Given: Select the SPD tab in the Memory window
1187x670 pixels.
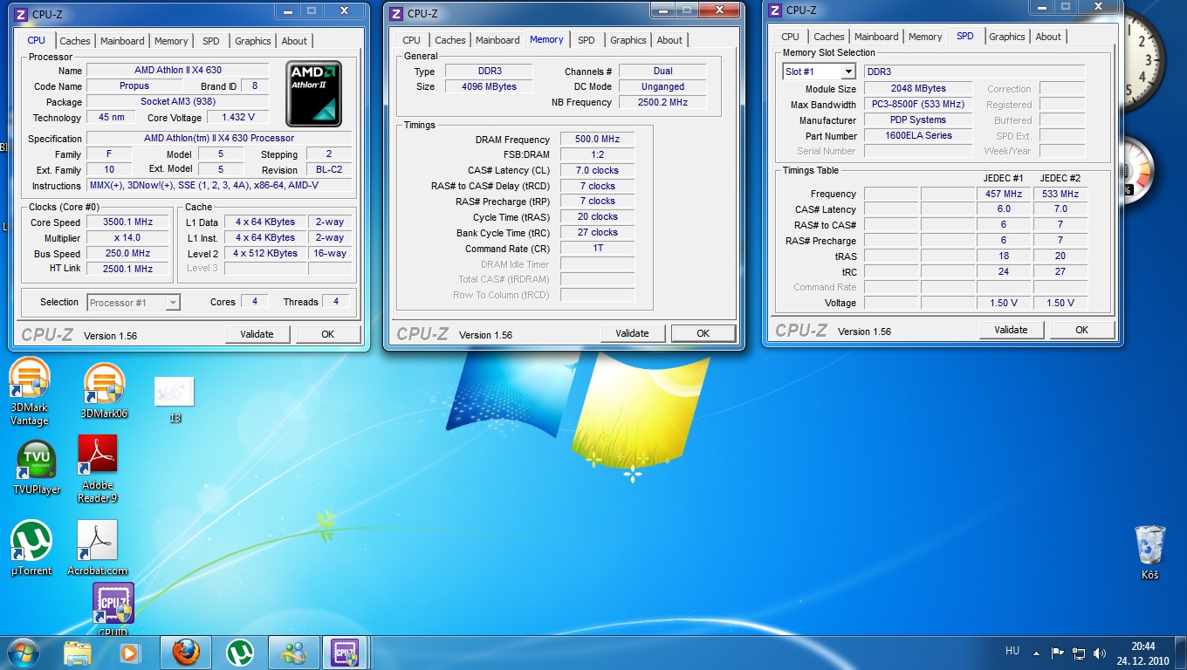Looking at the screenshot, I should (x=587, y=40).
